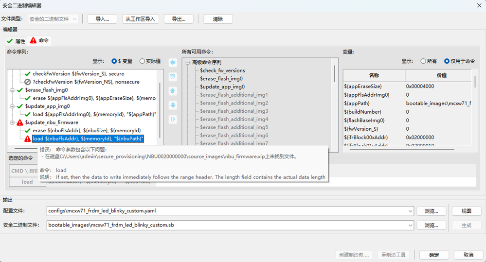This screenshot has width=486, height=262.
Task: Click the export command icon under the down arrow
Action: coord(173,119)
